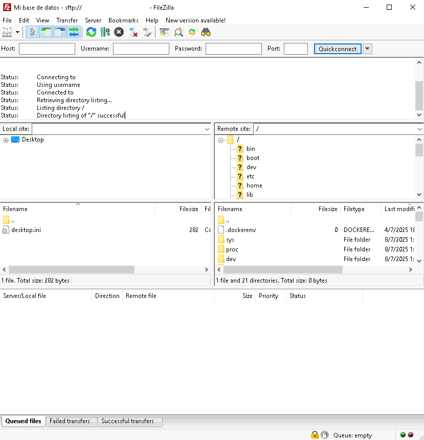
Task: Select the boot folder in remote tree
Action: tap(253, 158)
